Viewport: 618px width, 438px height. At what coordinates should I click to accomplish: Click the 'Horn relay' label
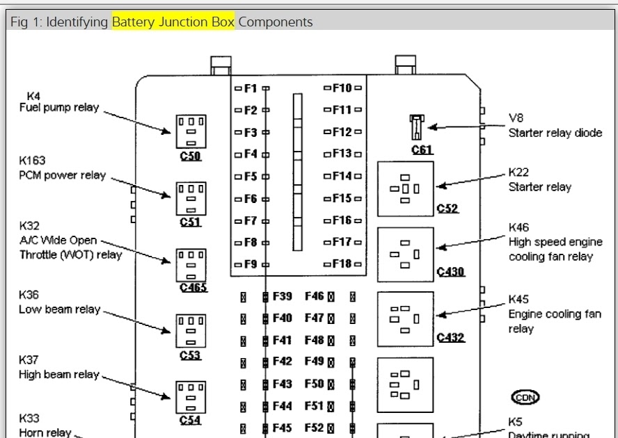tap(45, 432)
